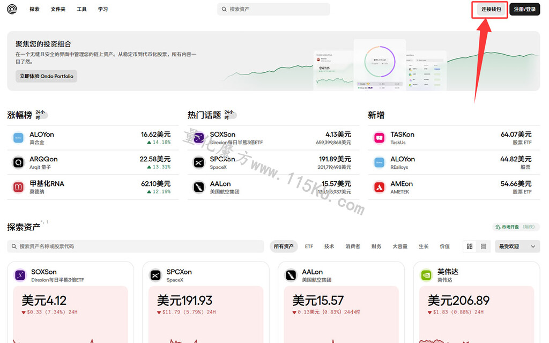This screenshot has height=343, width=549.
Task: Select the ETF filter tab
Action: [309, 247]
